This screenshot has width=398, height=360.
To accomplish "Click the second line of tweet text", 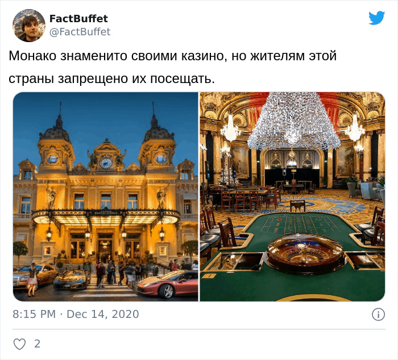I will [x=111, y=78].
